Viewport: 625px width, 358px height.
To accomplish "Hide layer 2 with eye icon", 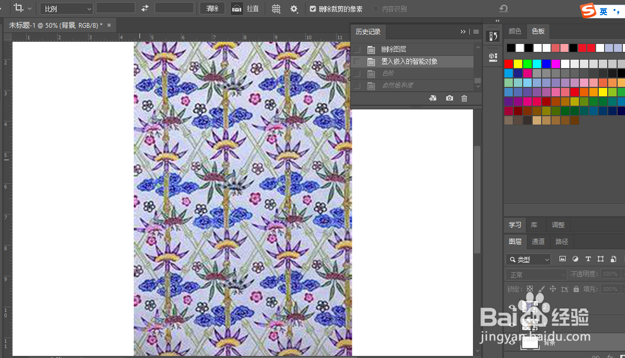I will [x=512, y=307].
